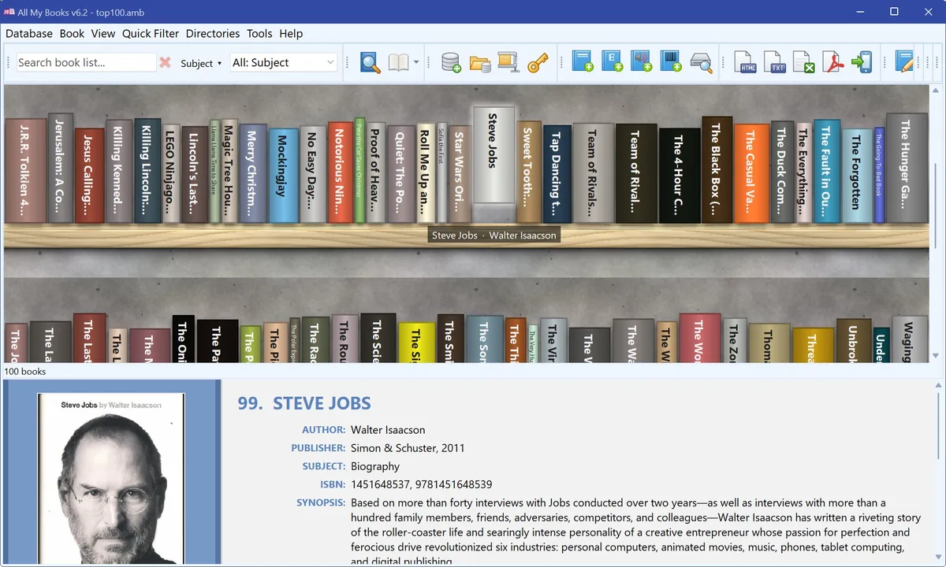Screen dimensions: 946x567
Task: Select the Jerusalem: A Co... book spine
Action: pos(60,168)
